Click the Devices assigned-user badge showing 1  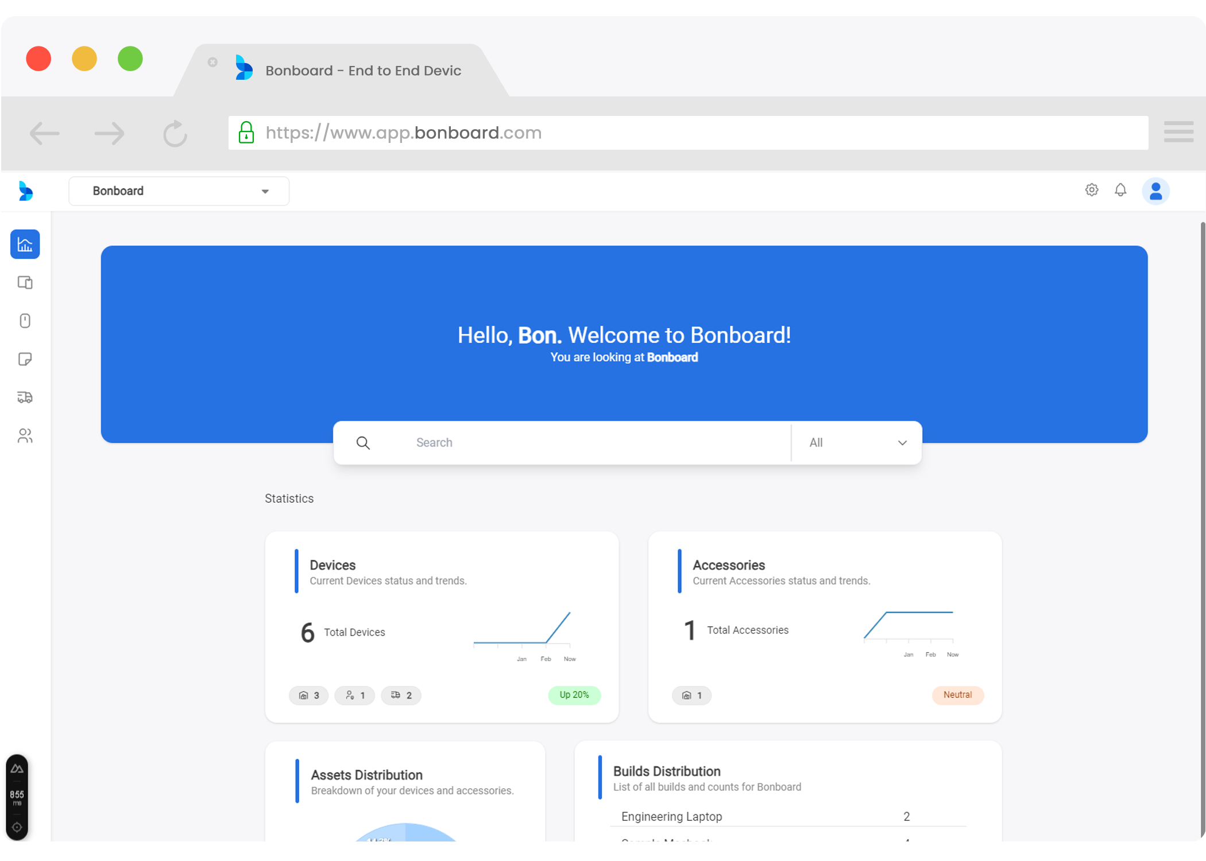(355, 695)
